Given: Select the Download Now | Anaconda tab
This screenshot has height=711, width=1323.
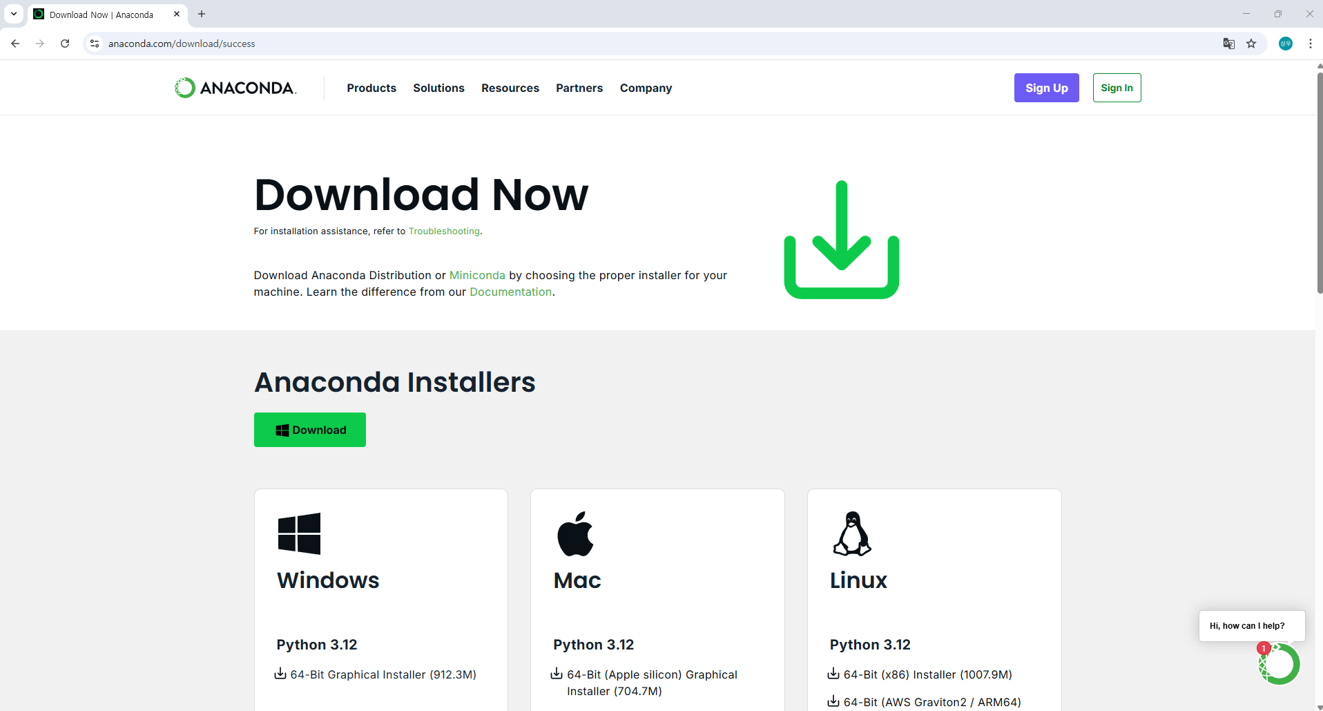Looking at the screenshot, I should pos(108,15).
